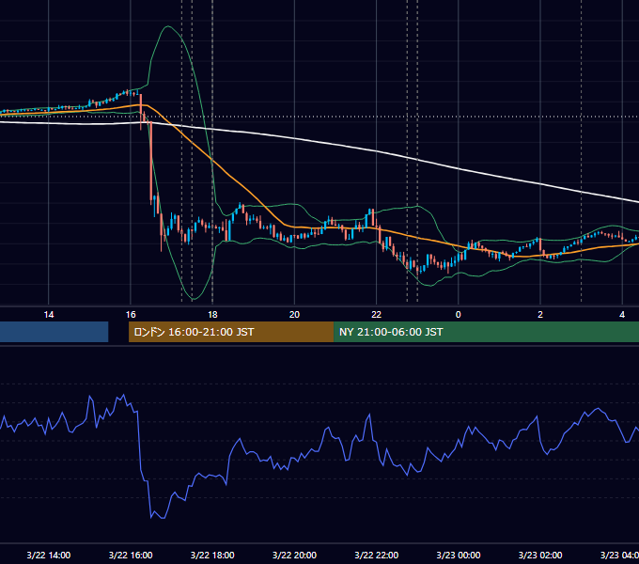The image size is (639, 564).
Task: Click the 3/22 22:00 date label
Action: coord(376,555)
